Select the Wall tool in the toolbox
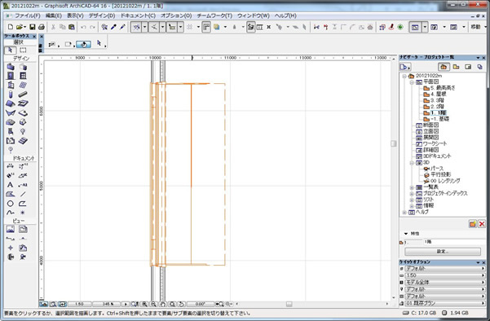The width and height of the screenshot is (490, 321). (11, 67)
